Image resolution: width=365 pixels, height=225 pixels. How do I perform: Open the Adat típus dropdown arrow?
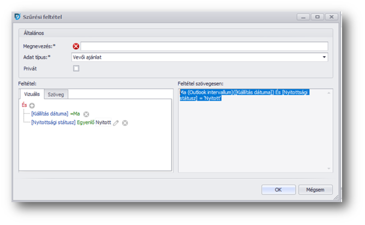(x=324, y=57)
